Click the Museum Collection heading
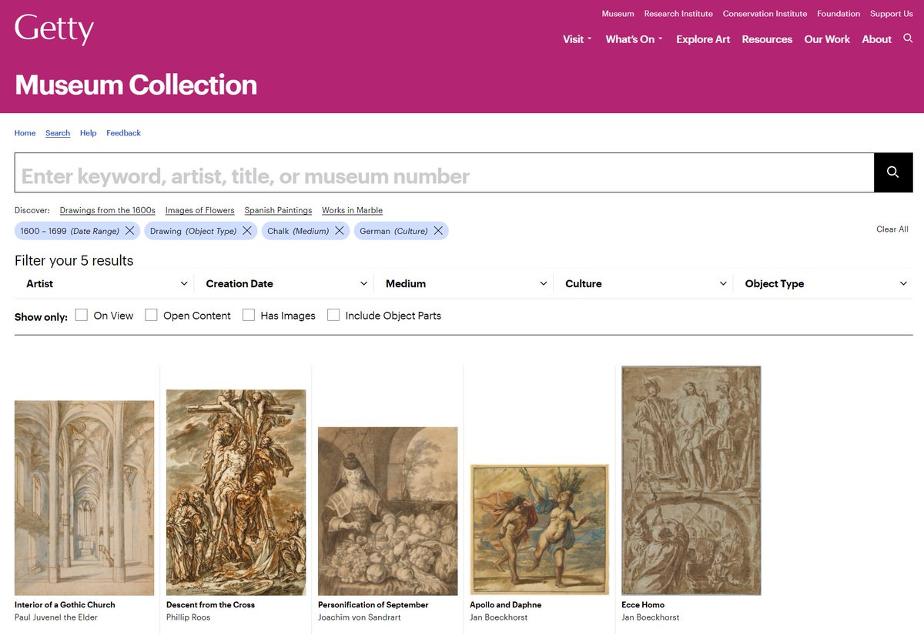This screenshot has height=642, width=924. [136, 85]
